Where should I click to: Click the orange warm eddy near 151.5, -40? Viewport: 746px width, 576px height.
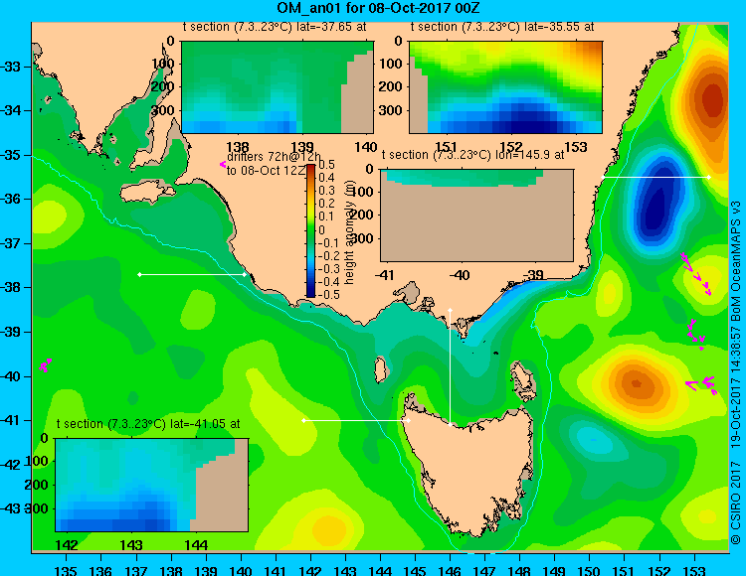638,383
